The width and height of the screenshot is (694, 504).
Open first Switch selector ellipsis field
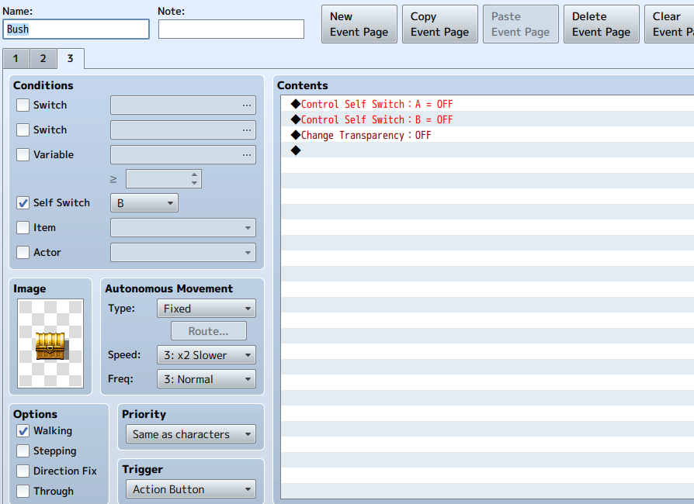pos(183,105)
